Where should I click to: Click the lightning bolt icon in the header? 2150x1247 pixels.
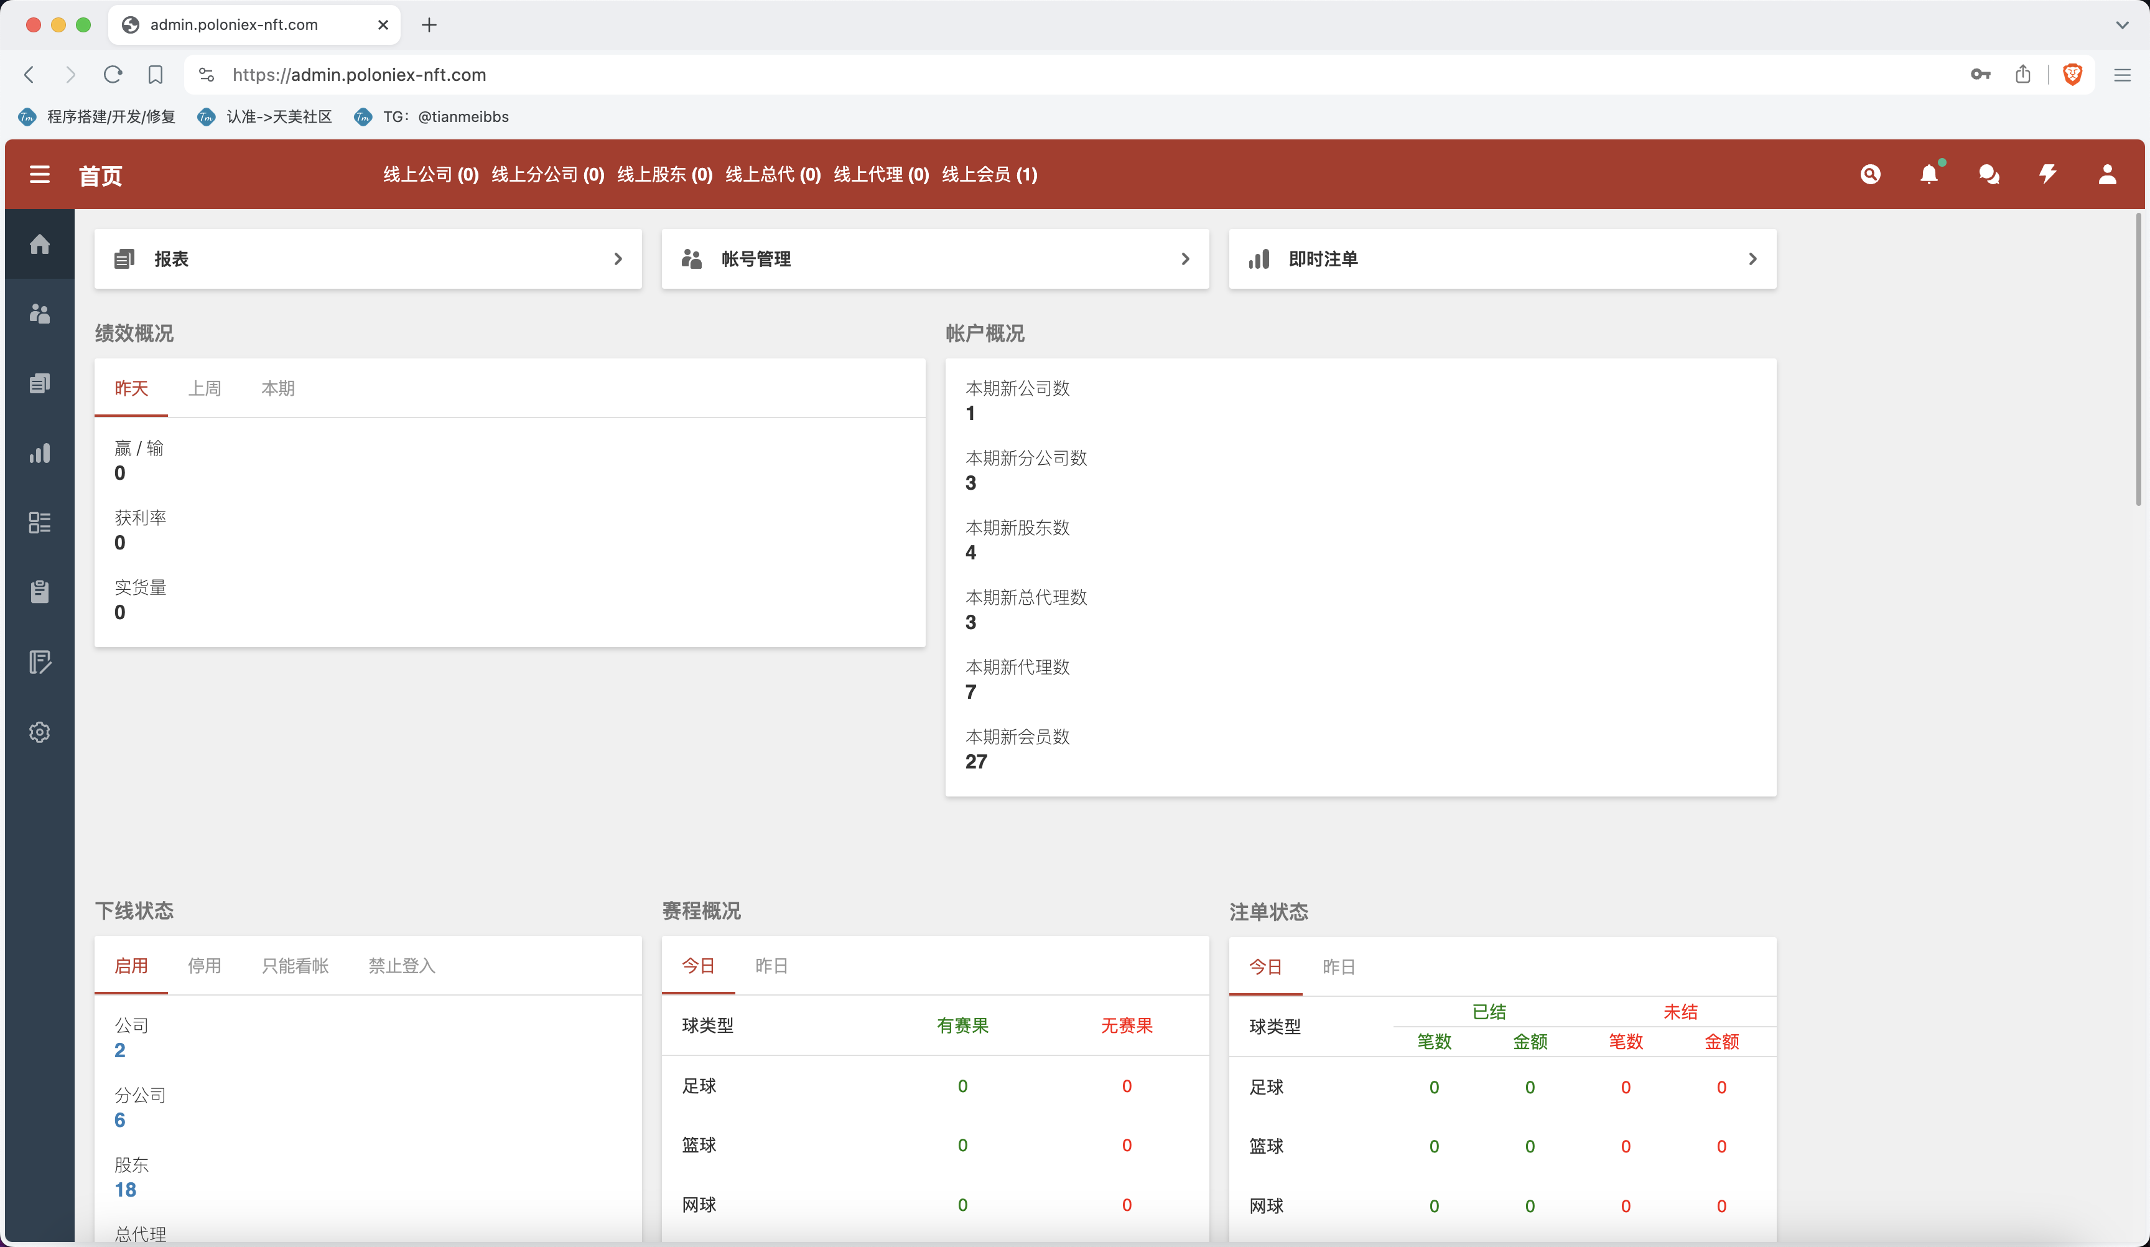pyautogui.click(x=2047, y=174)
